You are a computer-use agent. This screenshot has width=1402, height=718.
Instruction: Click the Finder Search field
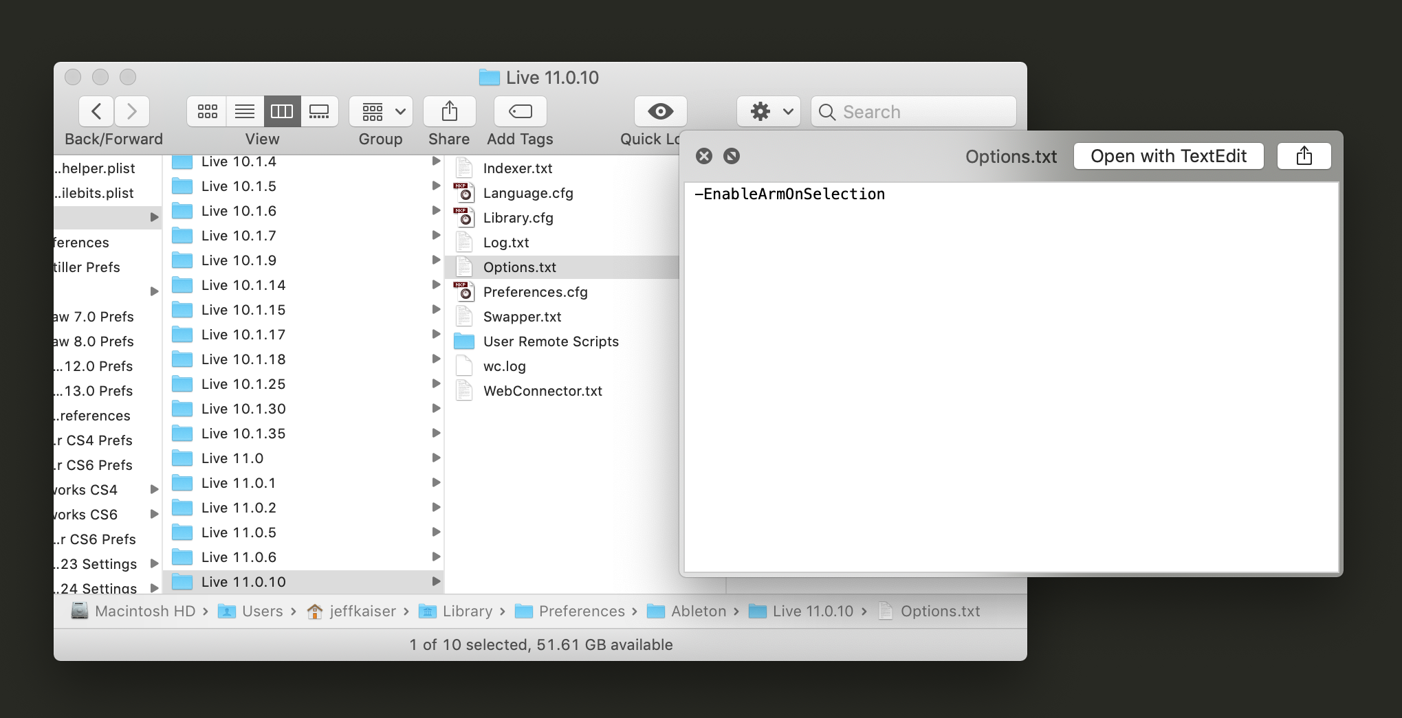point(914,111)
